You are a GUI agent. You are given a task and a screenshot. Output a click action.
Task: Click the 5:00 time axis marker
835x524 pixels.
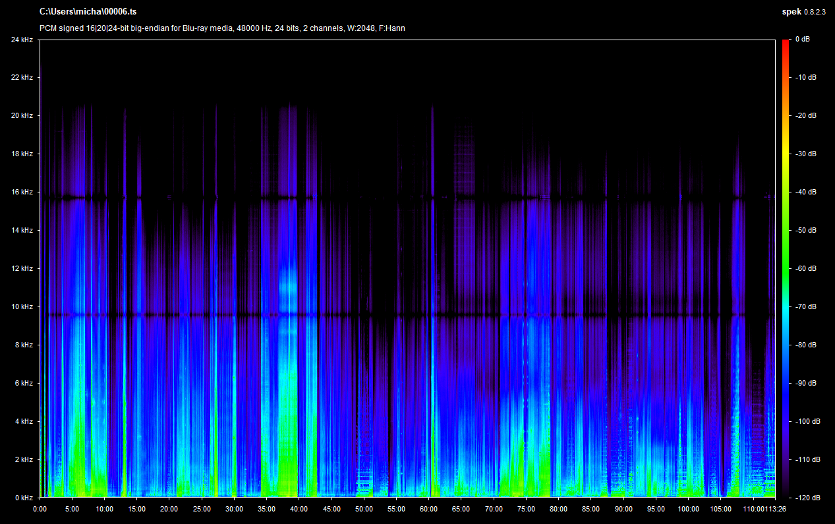(x=72, y=509)
